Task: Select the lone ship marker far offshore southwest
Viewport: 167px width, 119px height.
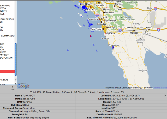Action: 68,50
